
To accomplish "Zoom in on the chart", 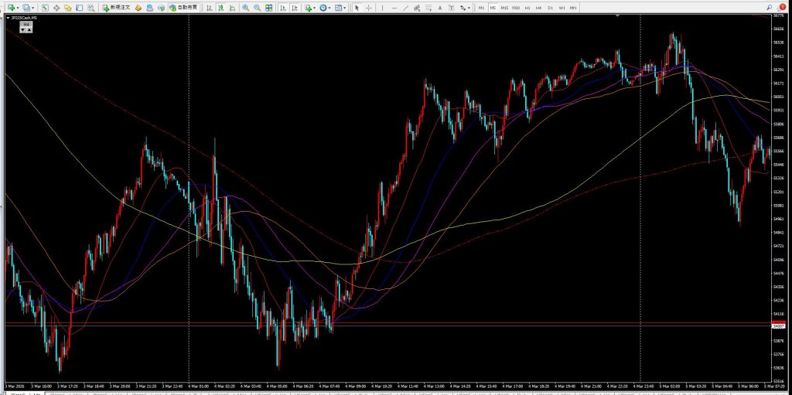I will tap(245, 7).
